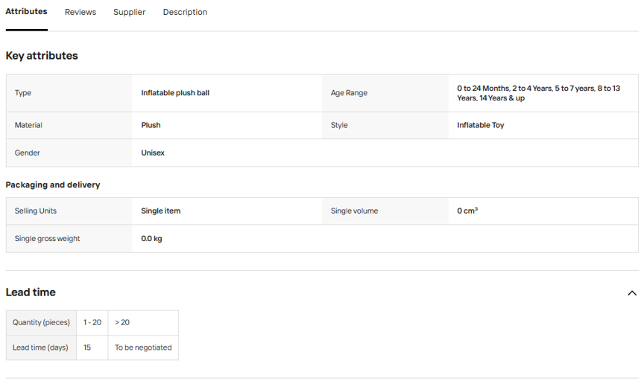The width and height of the screenshot is (644, 381).
Task: Click the 'Lead time' section heading
Action: click(31, 292)
